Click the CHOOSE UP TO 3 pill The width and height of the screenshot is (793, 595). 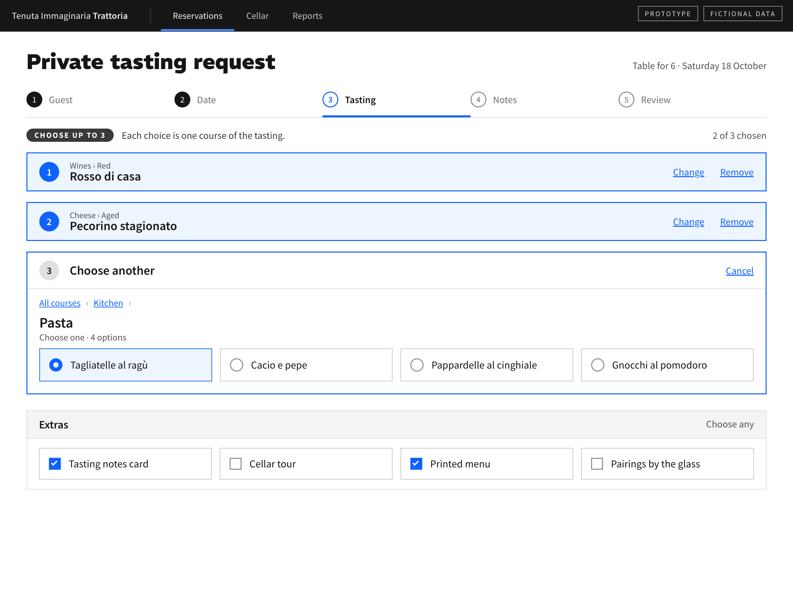click(x=70, y=135)
